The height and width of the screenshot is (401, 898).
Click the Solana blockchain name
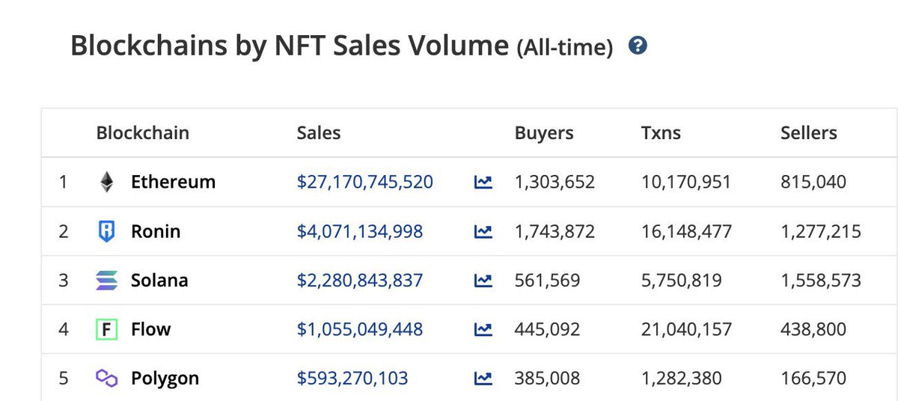[159, 281]
